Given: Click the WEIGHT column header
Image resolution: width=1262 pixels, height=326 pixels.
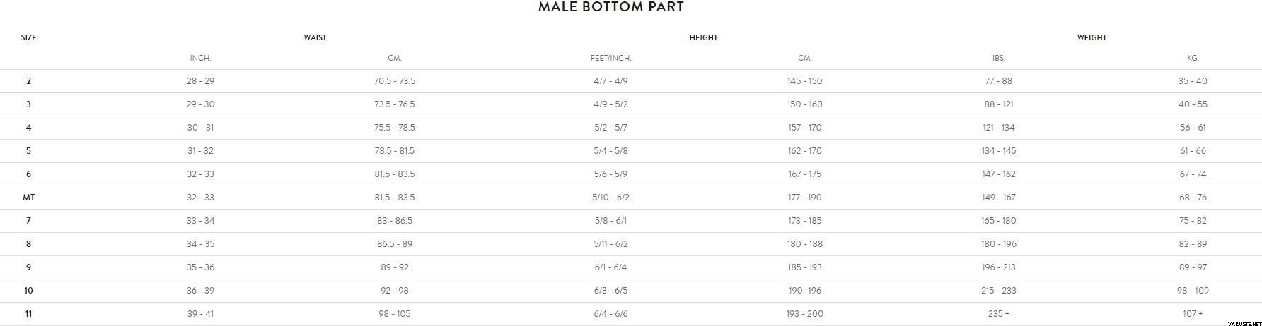Looking at the screenshot, I should click(x=1092, y=37).
